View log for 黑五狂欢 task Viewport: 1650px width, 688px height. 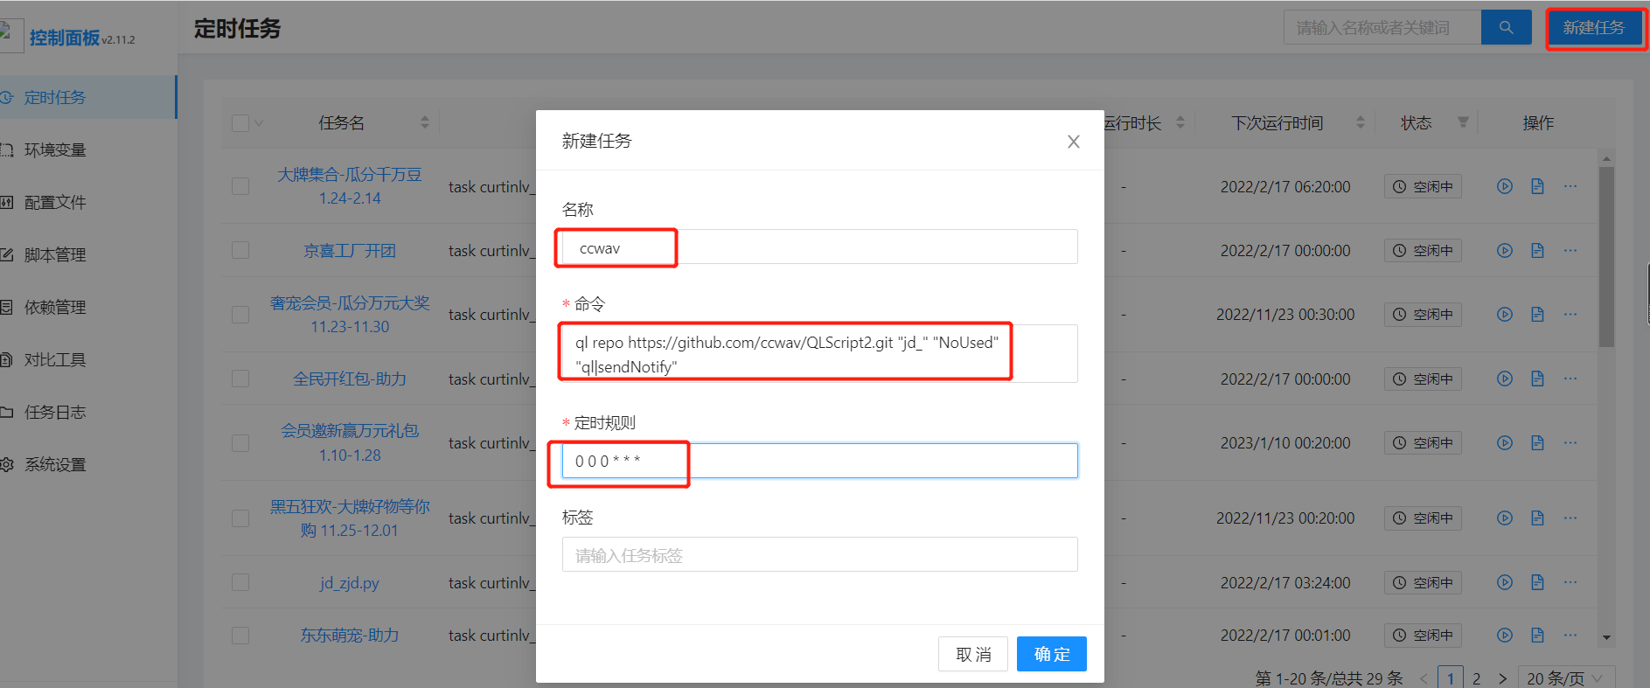(1537, 518)
